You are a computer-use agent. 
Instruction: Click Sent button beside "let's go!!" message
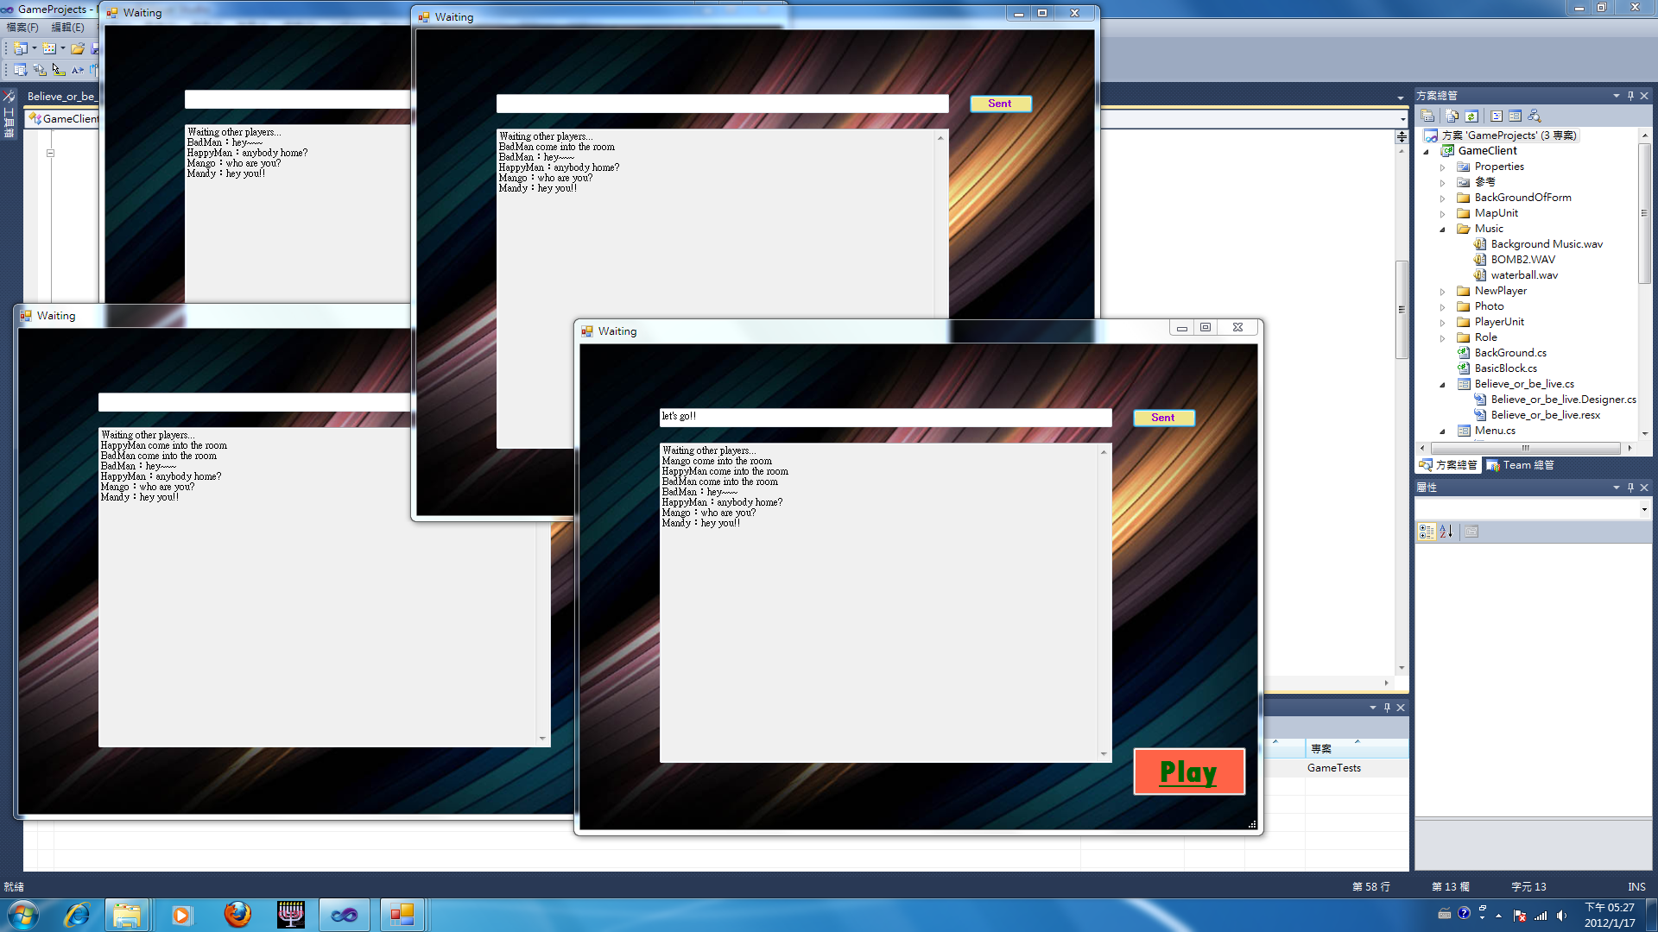[1163, 418]
